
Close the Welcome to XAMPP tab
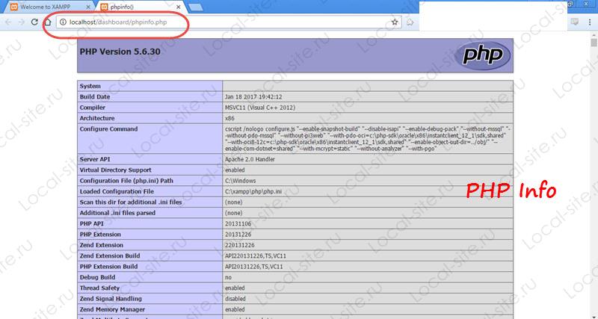point(88,7)
